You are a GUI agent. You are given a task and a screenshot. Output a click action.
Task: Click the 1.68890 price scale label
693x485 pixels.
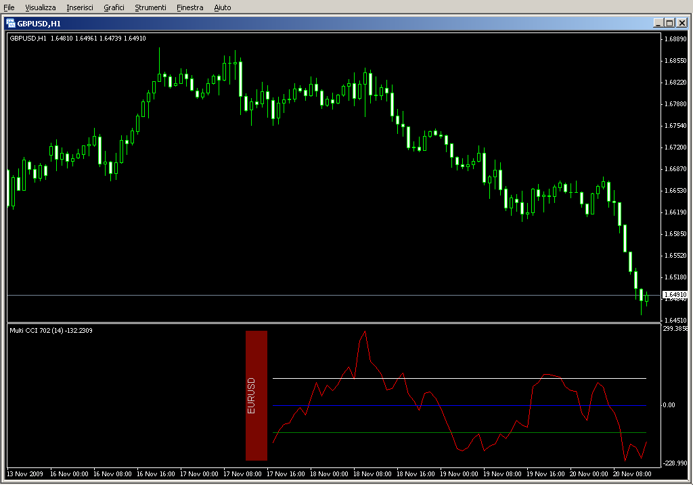click(x=676, y=39)
